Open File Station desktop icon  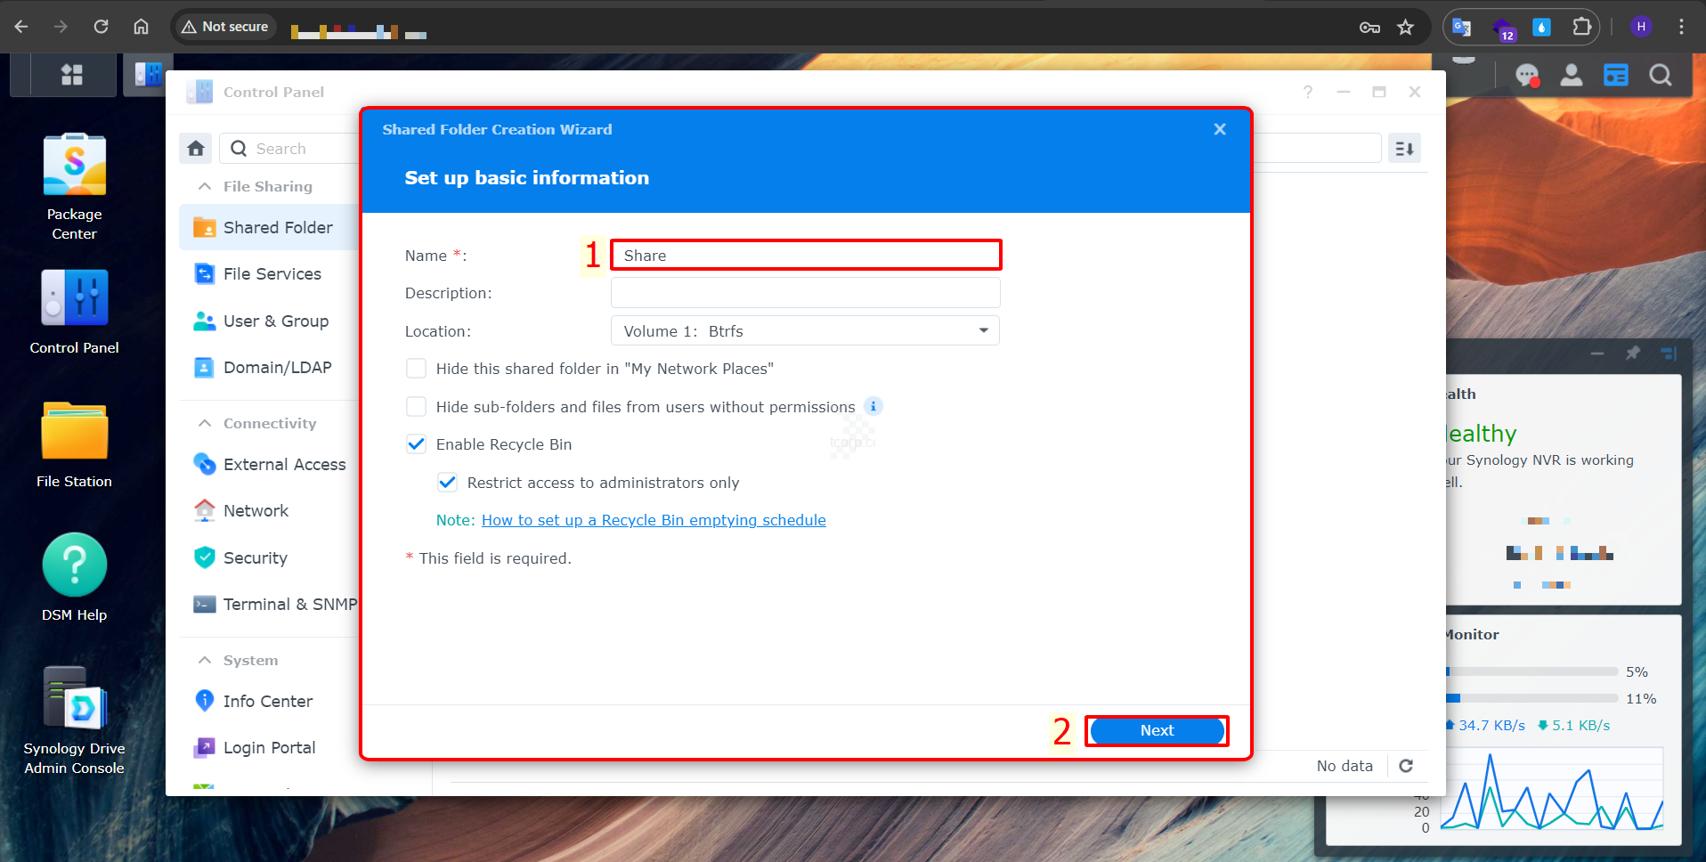(x=75, y=433)
